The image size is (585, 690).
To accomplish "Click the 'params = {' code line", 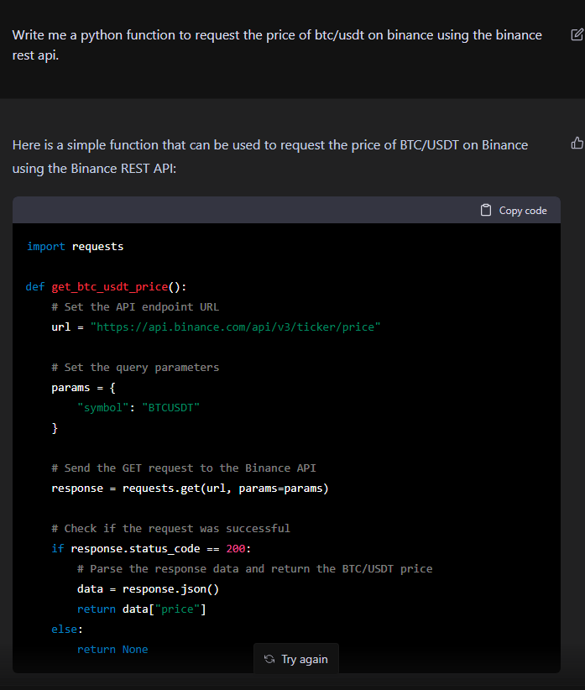I will point(84,388).
